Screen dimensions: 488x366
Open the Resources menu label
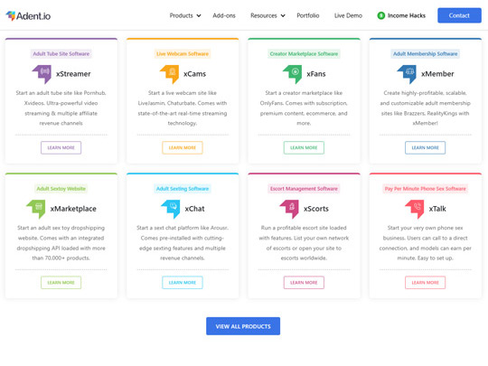click(x=264, y=15)
